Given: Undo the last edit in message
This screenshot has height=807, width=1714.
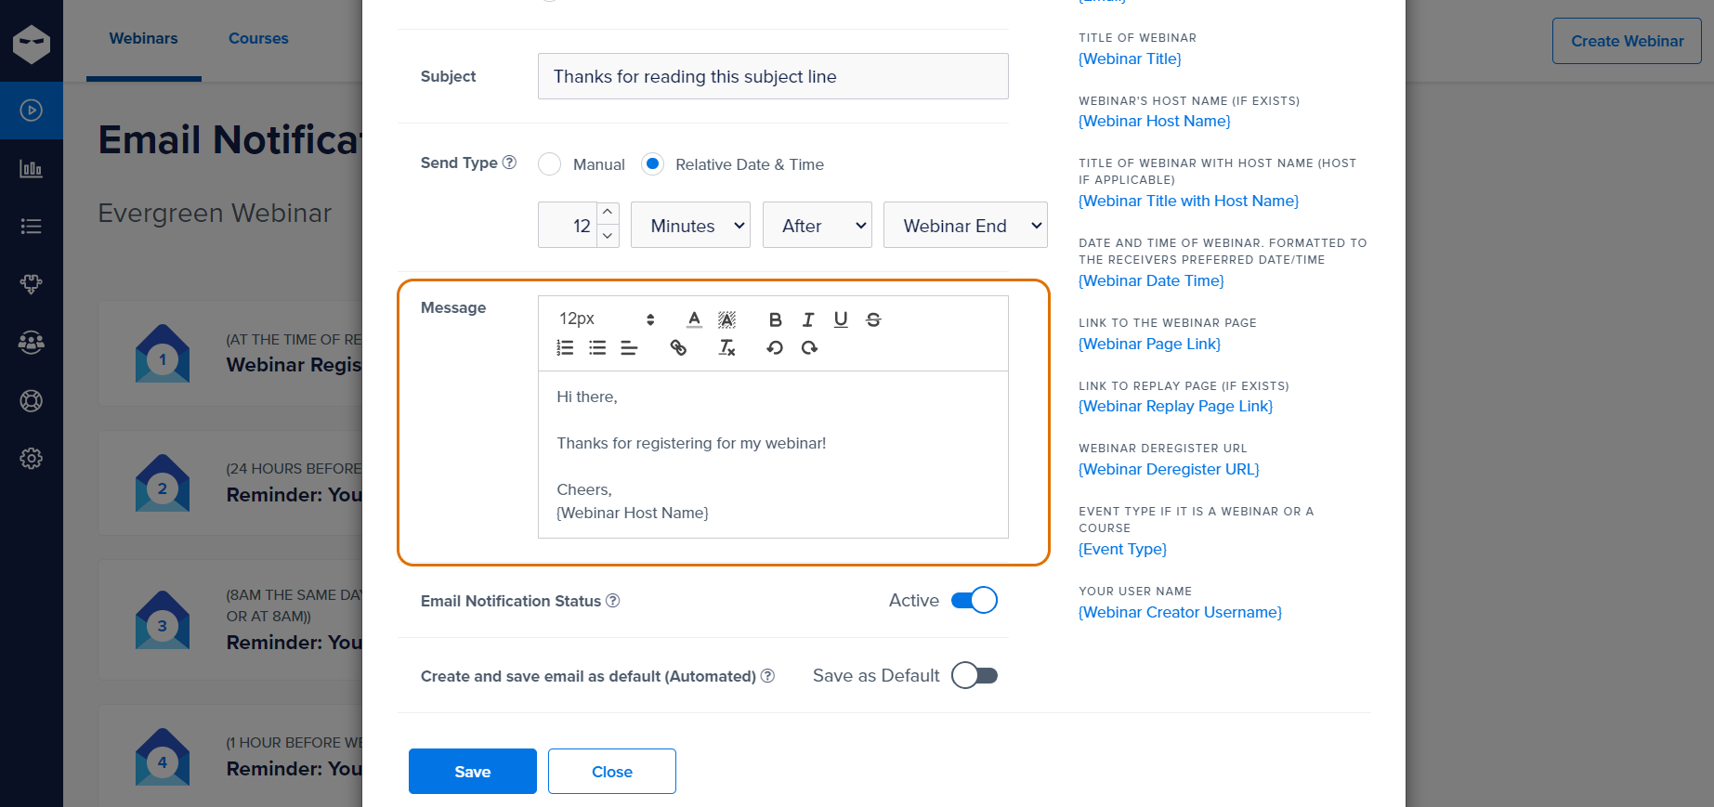Looking at the screenshot, I should click(775, 347).
